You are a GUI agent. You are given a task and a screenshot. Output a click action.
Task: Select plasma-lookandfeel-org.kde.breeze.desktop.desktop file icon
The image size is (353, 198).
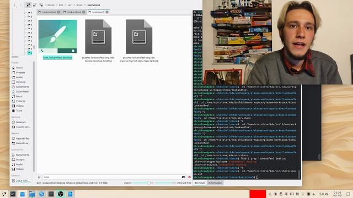(x=98, y=36)
